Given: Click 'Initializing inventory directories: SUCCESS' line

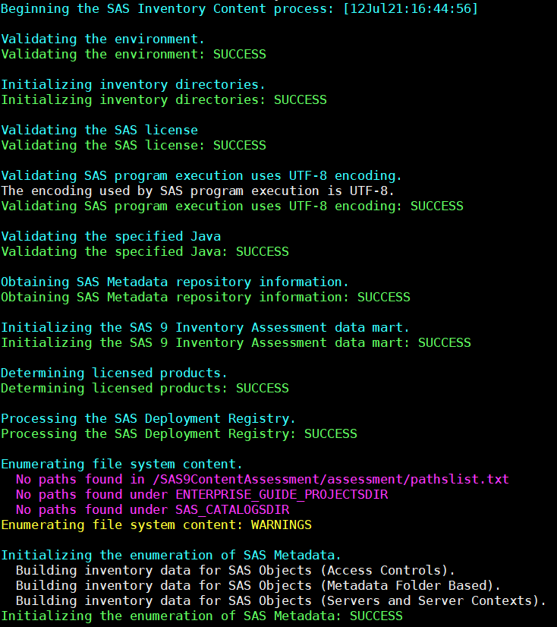Looking at the screenshot, I should pyautogui.click(x=164, y=100).
